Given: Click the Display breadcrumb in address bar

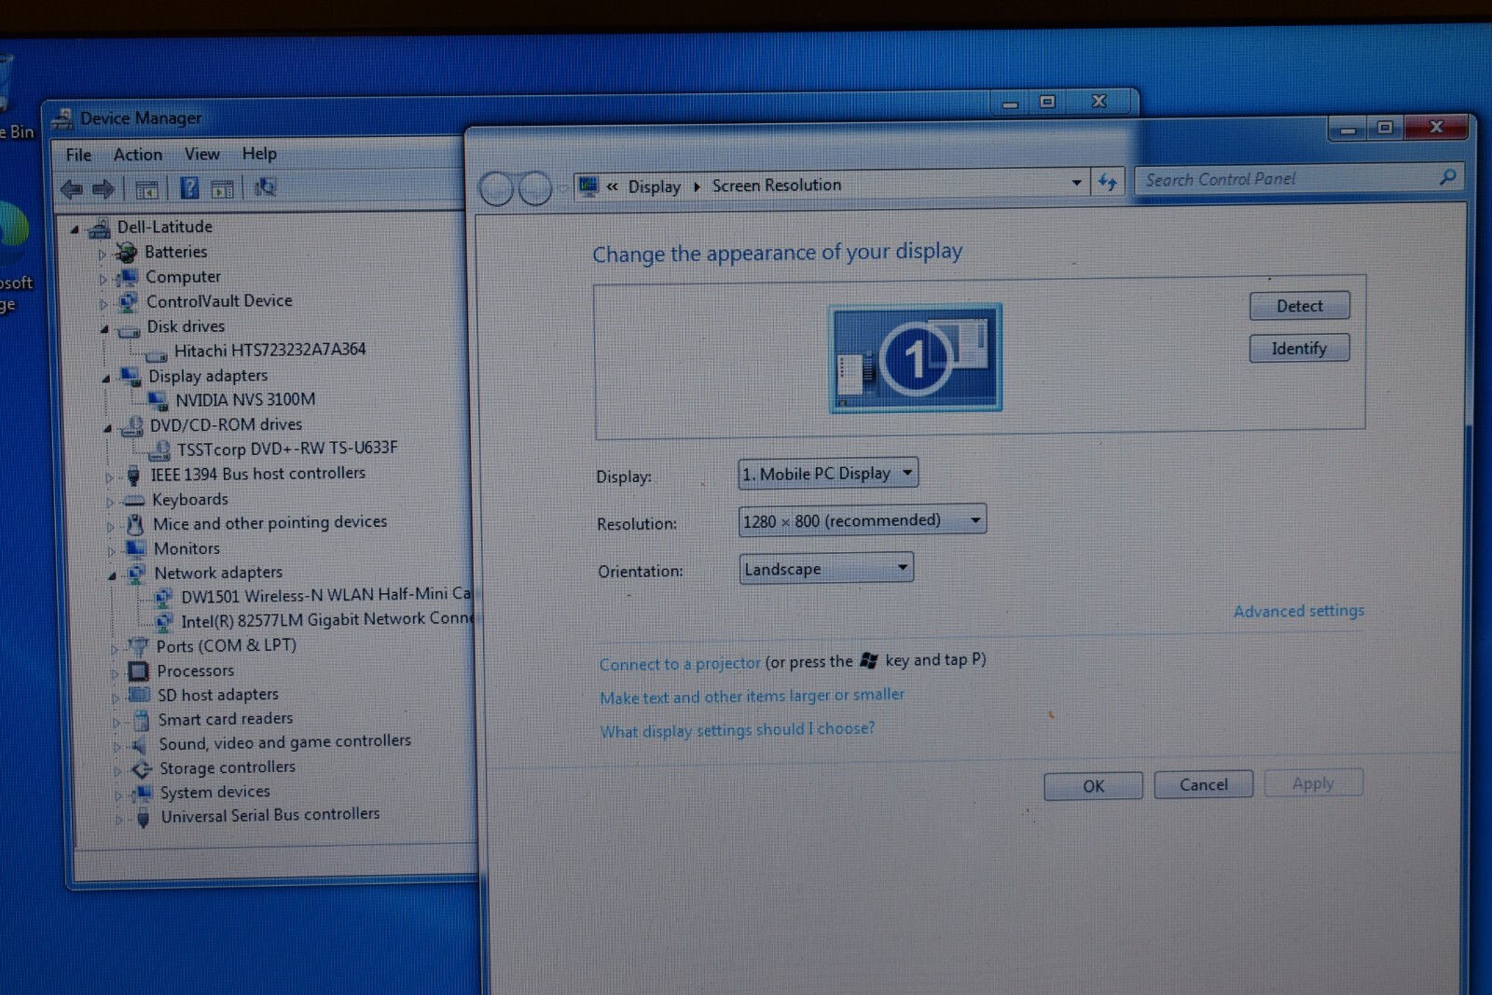Looking at the screenshot, I should coord(654,187).
